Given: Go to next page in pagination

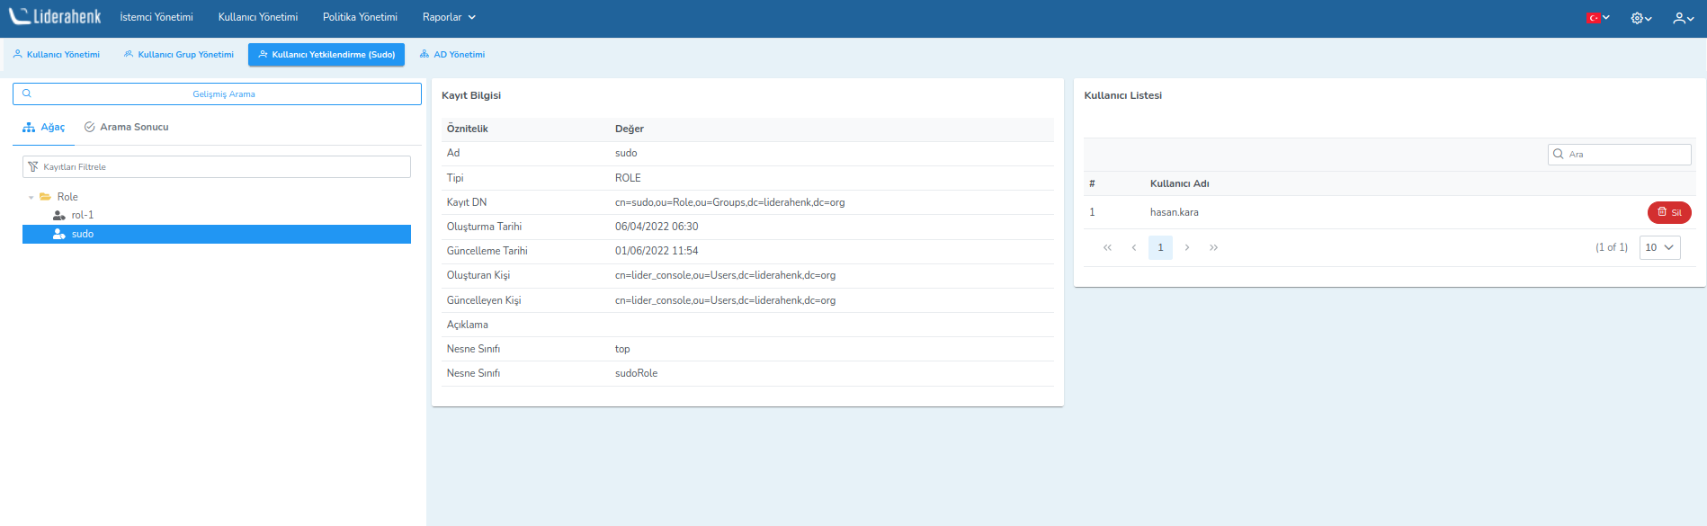Looking at the screenshot, I should coord(1187,248).
